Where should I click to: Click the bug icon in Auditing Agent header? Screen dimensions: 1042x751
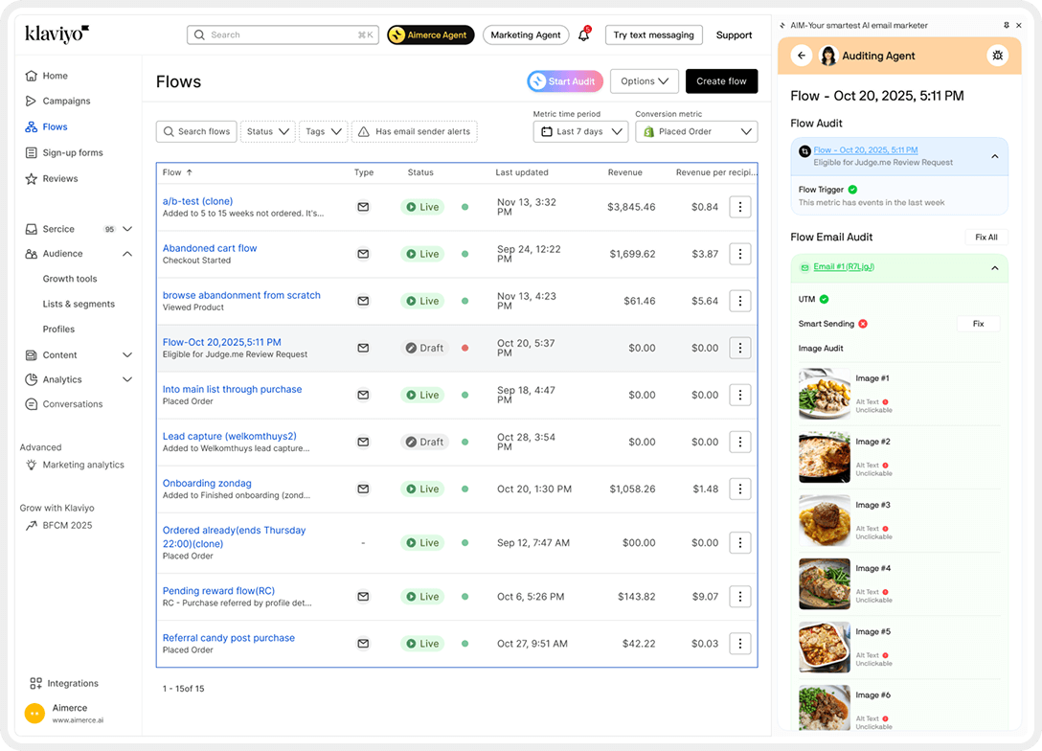pos(997,56)
